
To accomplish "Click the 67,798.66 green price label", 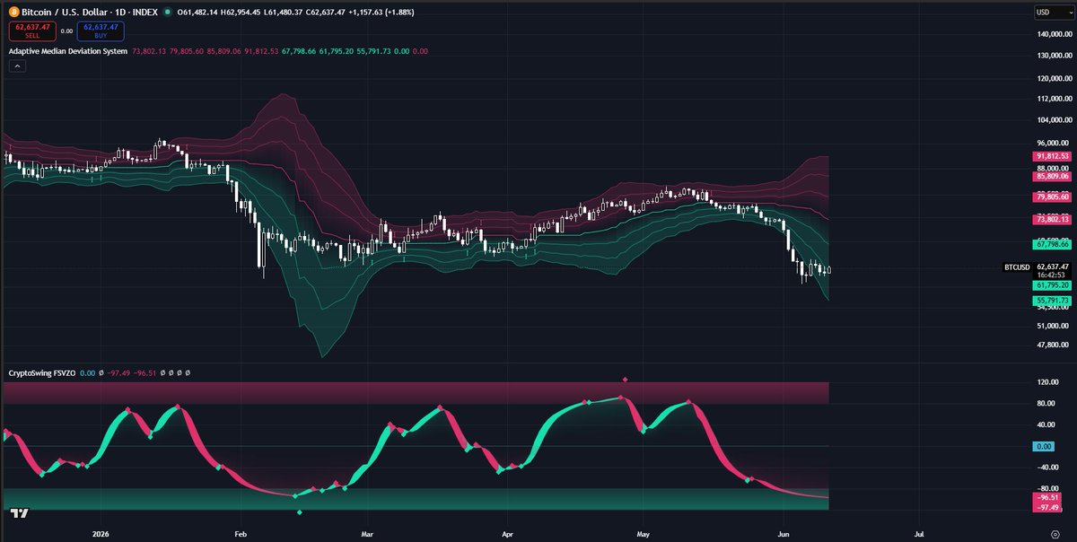I will (x=1052, y=244).
